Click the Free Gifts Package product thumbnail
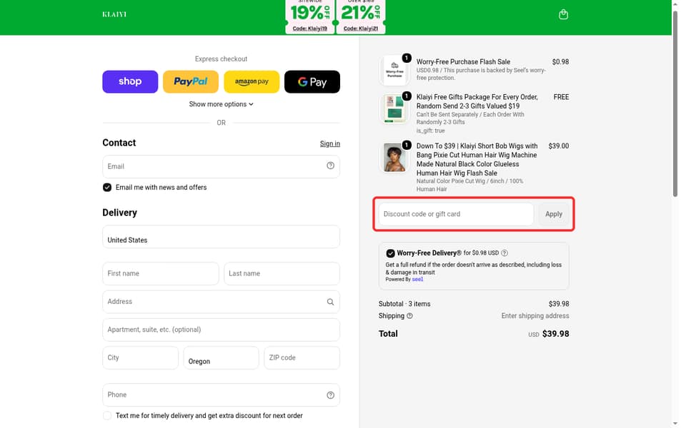Screen dimensions: 686x428 coord(394,108)
